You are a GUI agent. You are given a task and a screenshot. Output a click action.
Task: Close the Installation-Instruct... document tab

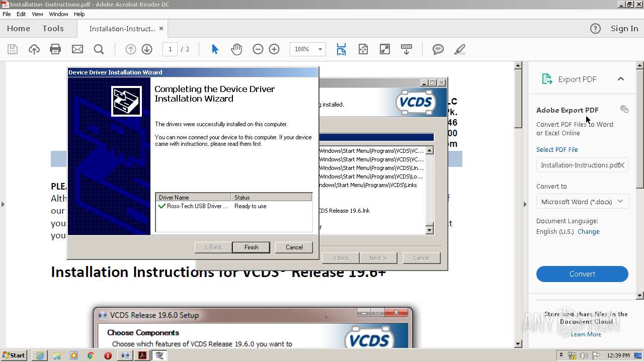[x=162, y=29]
